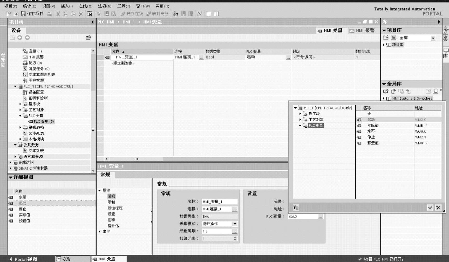
Task: Click the New project toolbar icon
Action: 9,14
